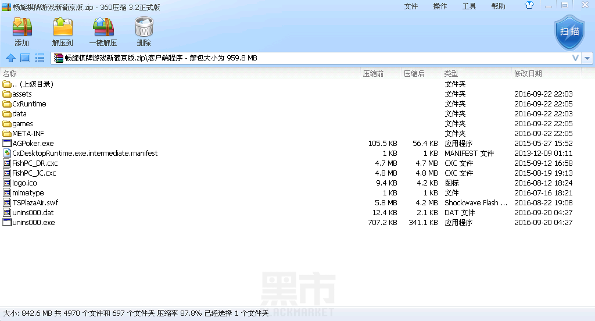Click the '707.2 KB' size of unins000.exe
The height and width of the screenshot is (321, 595).
click(382, 222)
